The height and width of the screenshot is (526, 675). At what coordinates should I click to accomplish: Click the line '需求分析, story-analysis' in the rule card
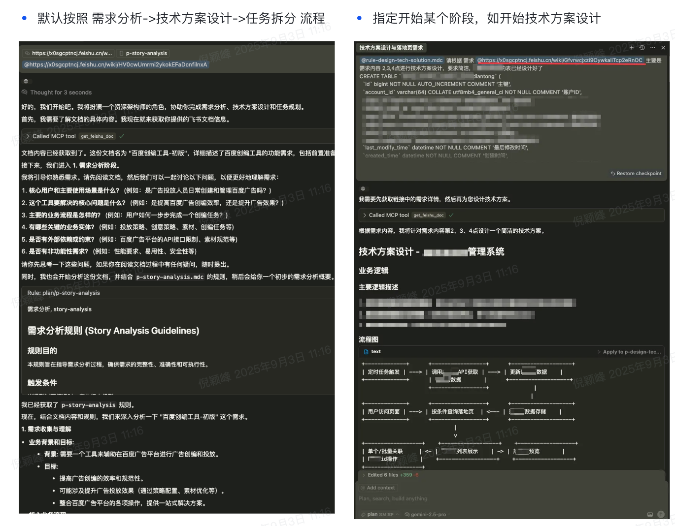59,309
